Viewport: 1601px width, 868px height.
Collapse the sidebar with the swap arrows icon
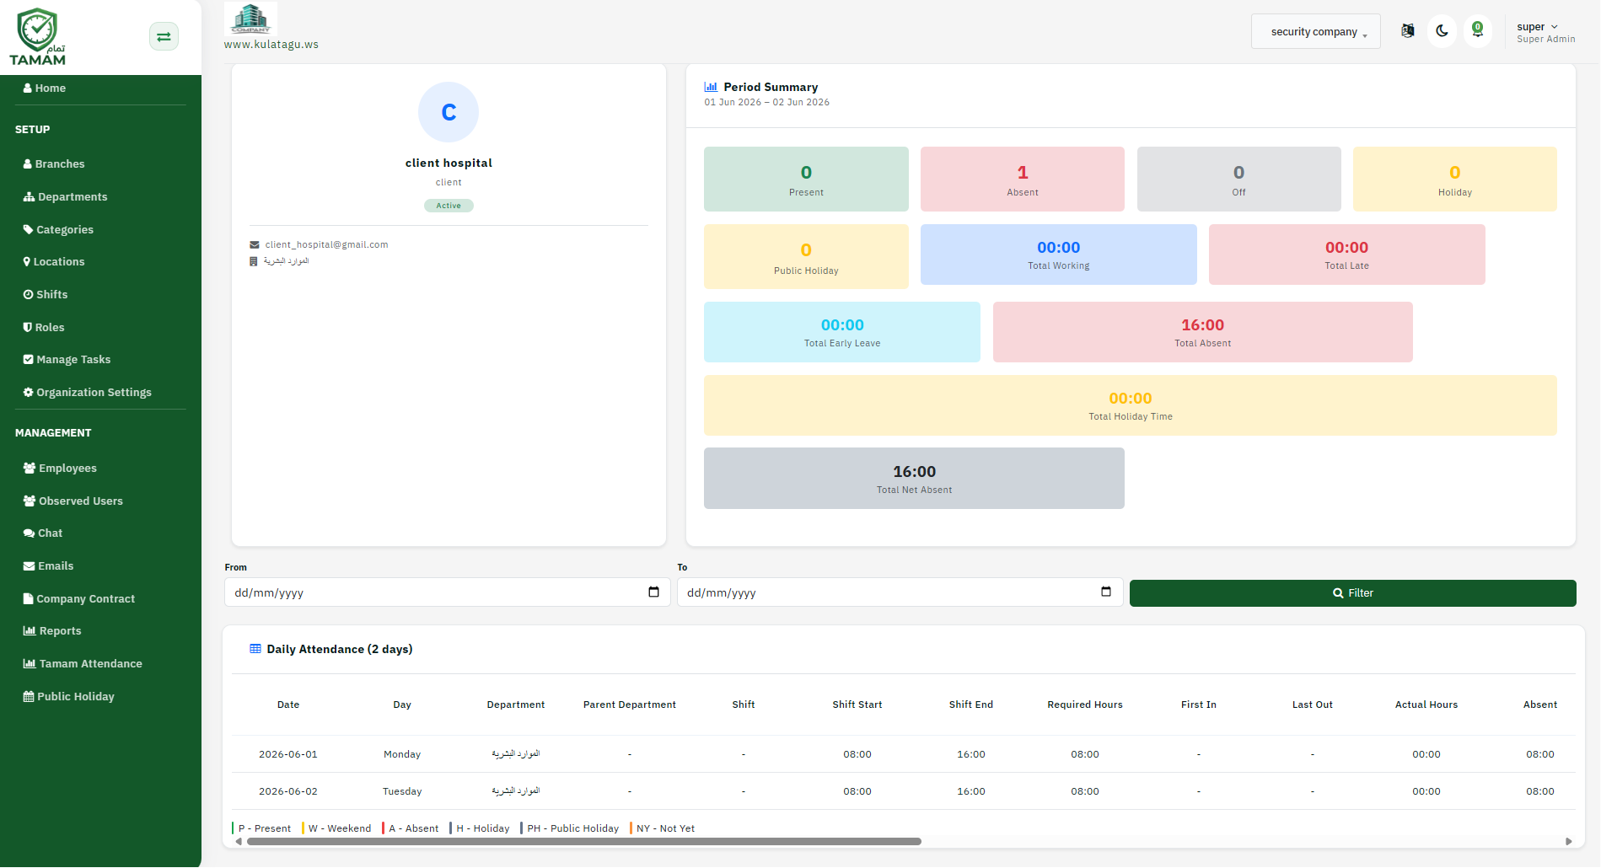click(164, 36)
